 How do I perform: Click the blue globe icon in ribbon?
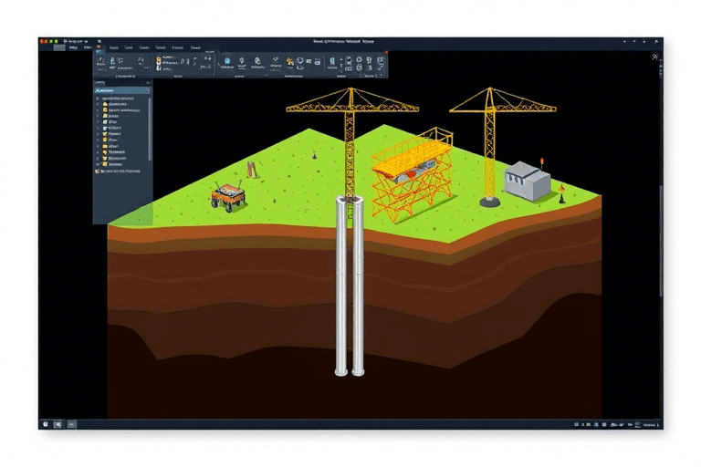coord(226,62)
